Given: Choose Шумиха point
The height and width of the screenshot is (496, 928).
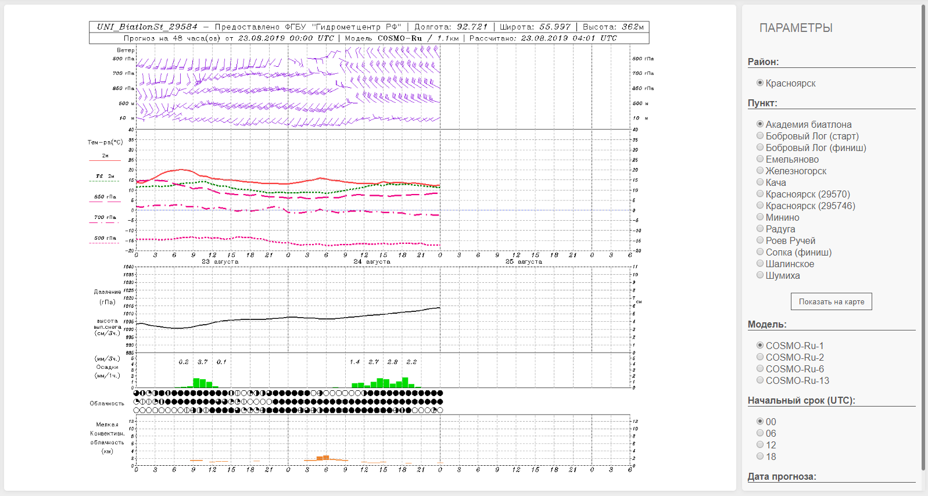Looking at the screenshot, I should coord(760,275).
